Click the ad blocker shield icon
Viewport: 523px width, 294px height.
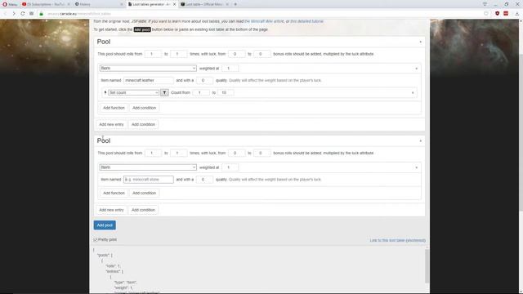tap(498, 14)
